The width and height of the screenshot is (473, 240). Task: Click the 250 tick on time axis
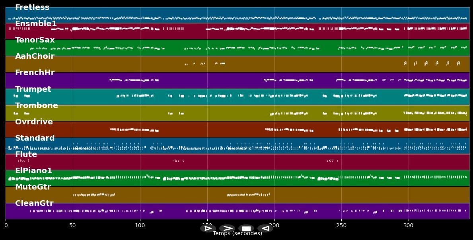coord(341,226)
